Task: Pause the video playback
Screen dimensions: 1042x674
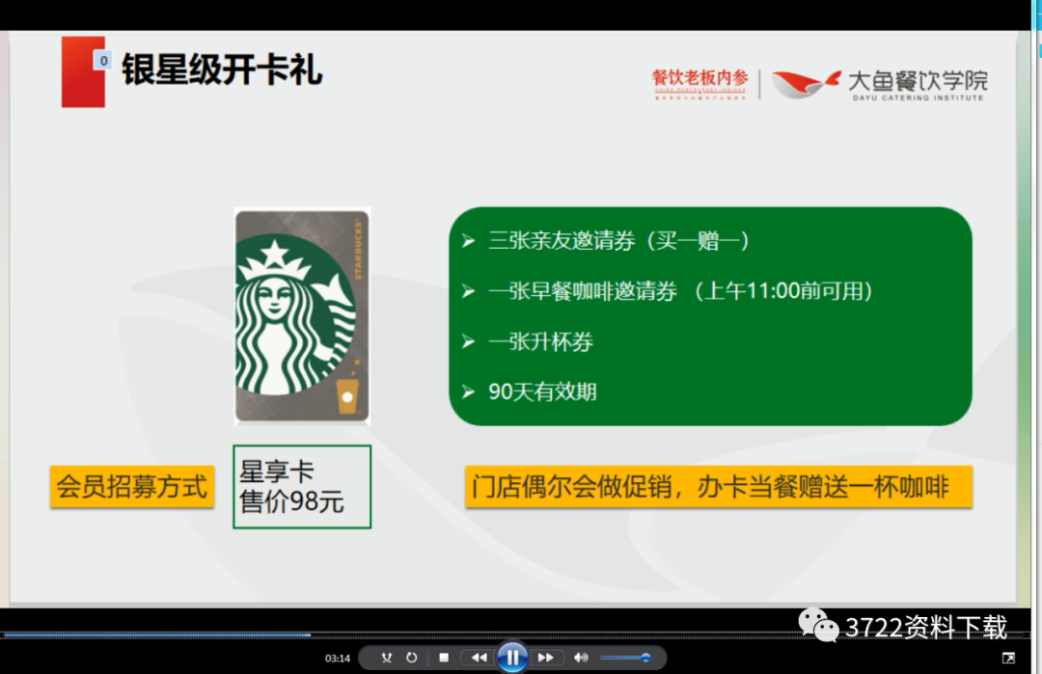Action: 512,658
